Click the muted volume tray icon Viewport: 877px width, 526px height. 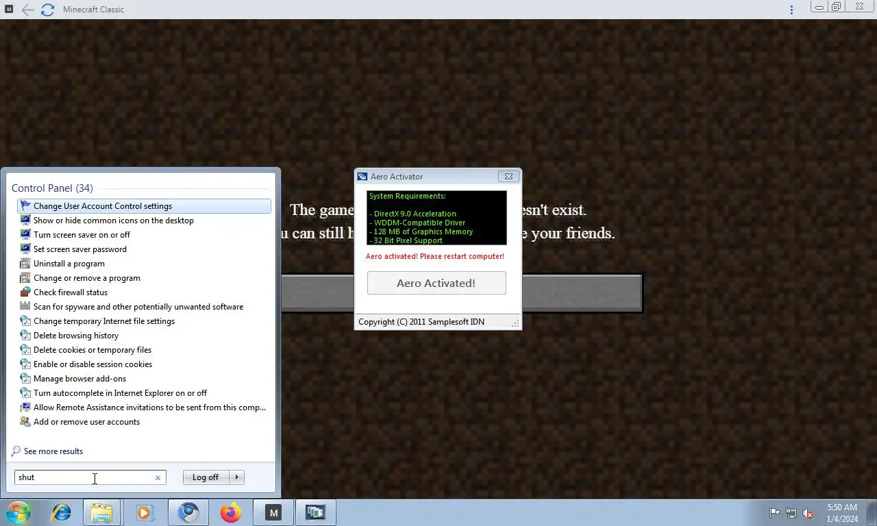pyautogui.click(x=808, y=513)
